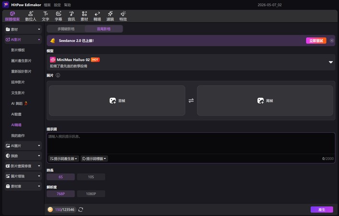Expand the 換臉 face swap section

(x=23, y=156)
